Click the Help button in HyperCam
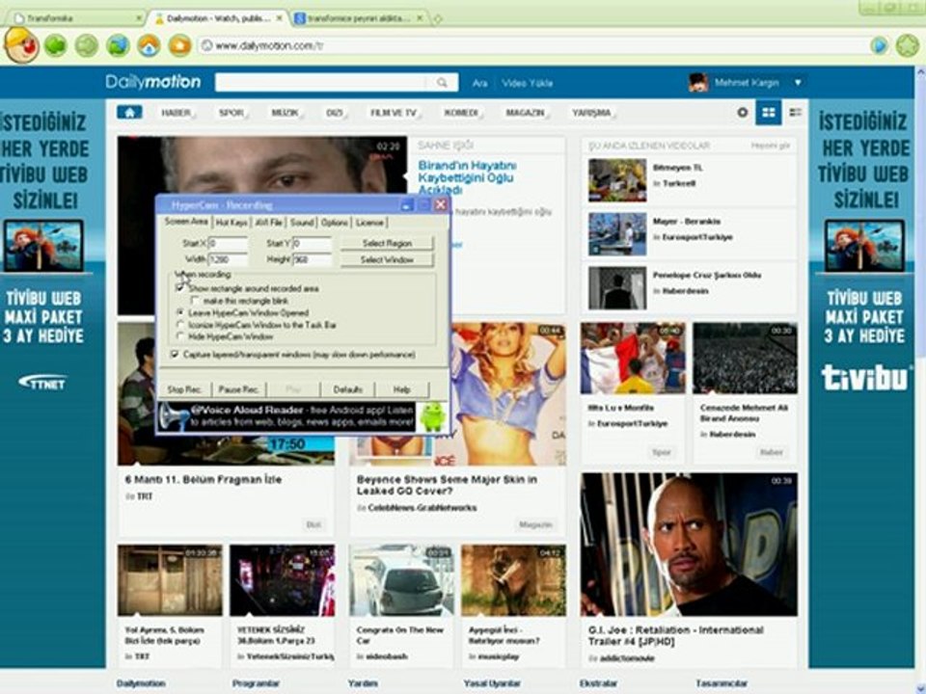 pyautogui.click(x=401, y=389)
